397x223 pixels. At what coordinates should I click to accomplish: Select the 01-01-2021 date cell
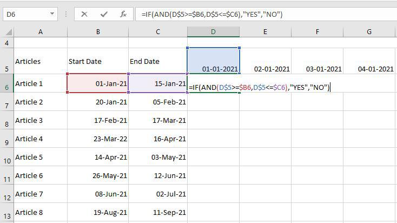click(214, 61)
